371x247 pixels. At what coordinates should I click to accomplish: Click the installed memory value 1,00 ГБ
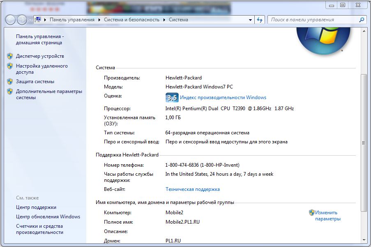pos(173,118)
